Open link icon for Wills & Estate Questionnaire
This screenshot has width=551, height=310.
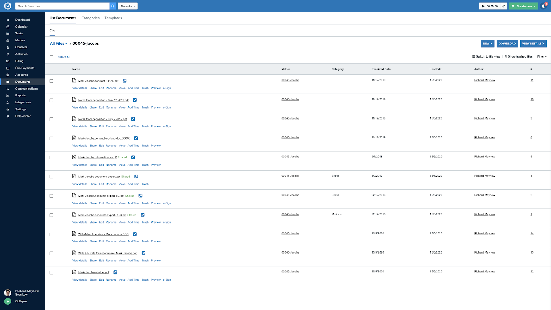tap(144, 253)
